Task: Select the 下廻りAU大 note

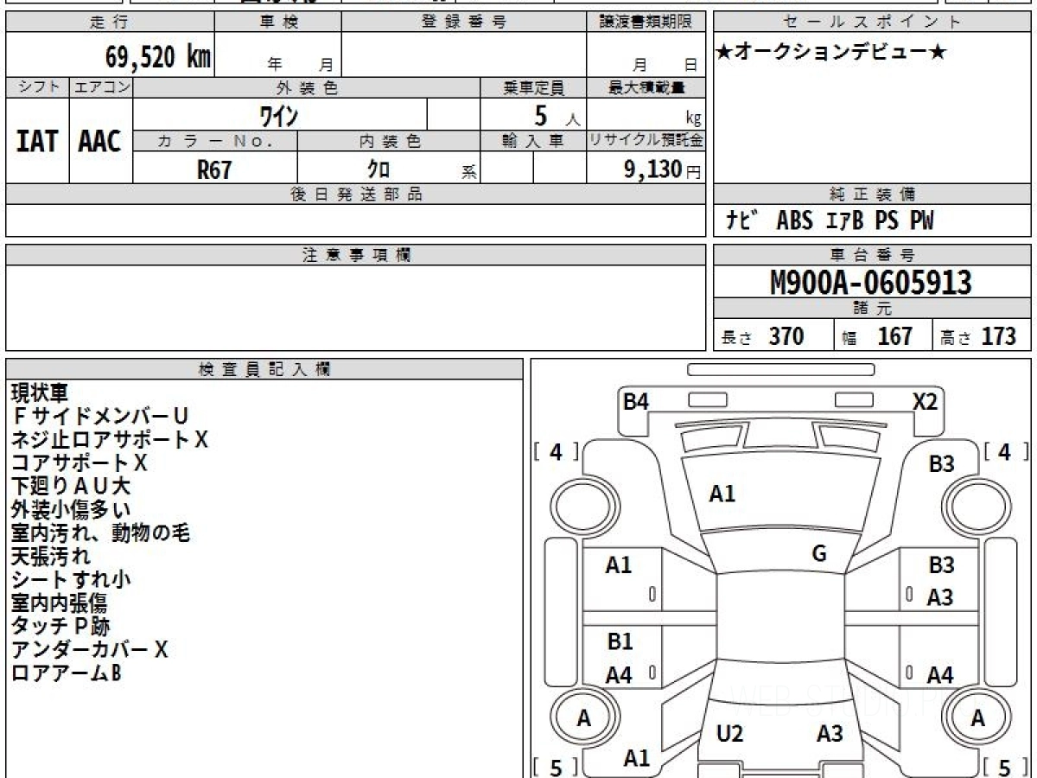Action: (x=71, y=486)
